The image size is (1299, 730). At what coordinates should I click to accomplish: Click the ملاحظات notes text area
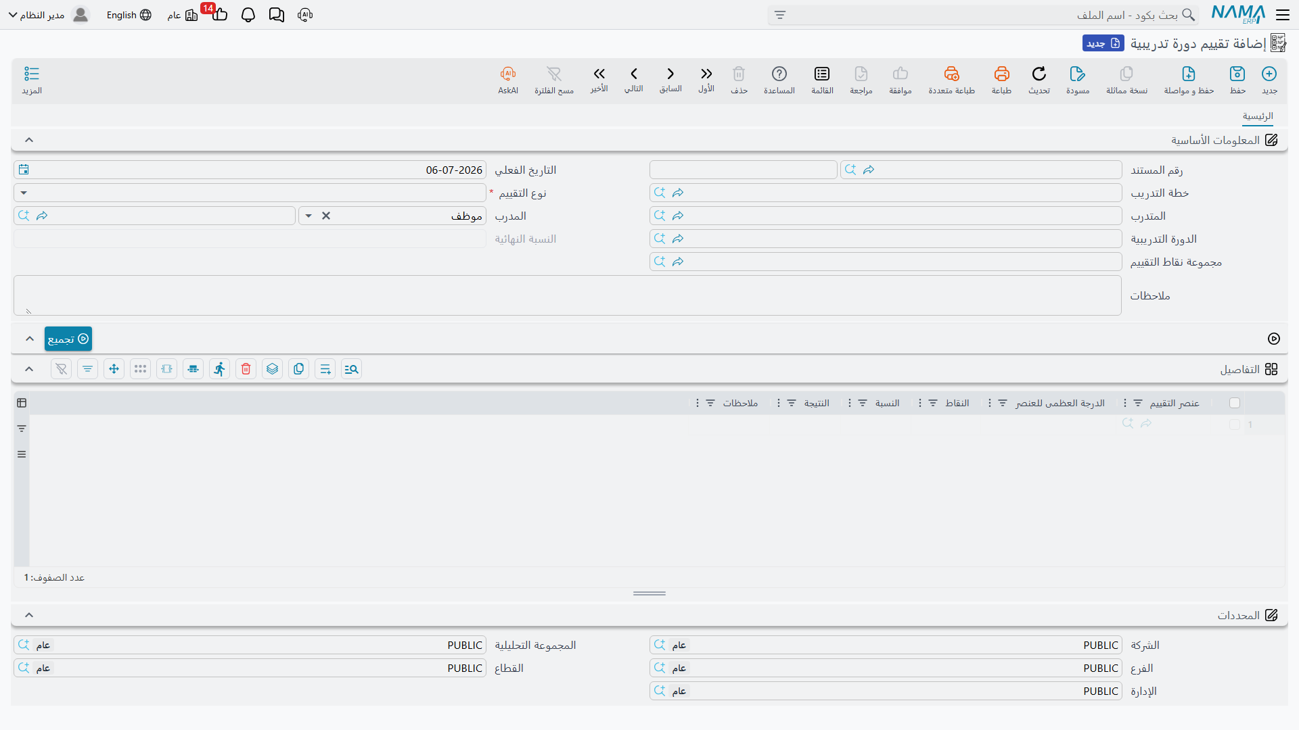[568, 295]
